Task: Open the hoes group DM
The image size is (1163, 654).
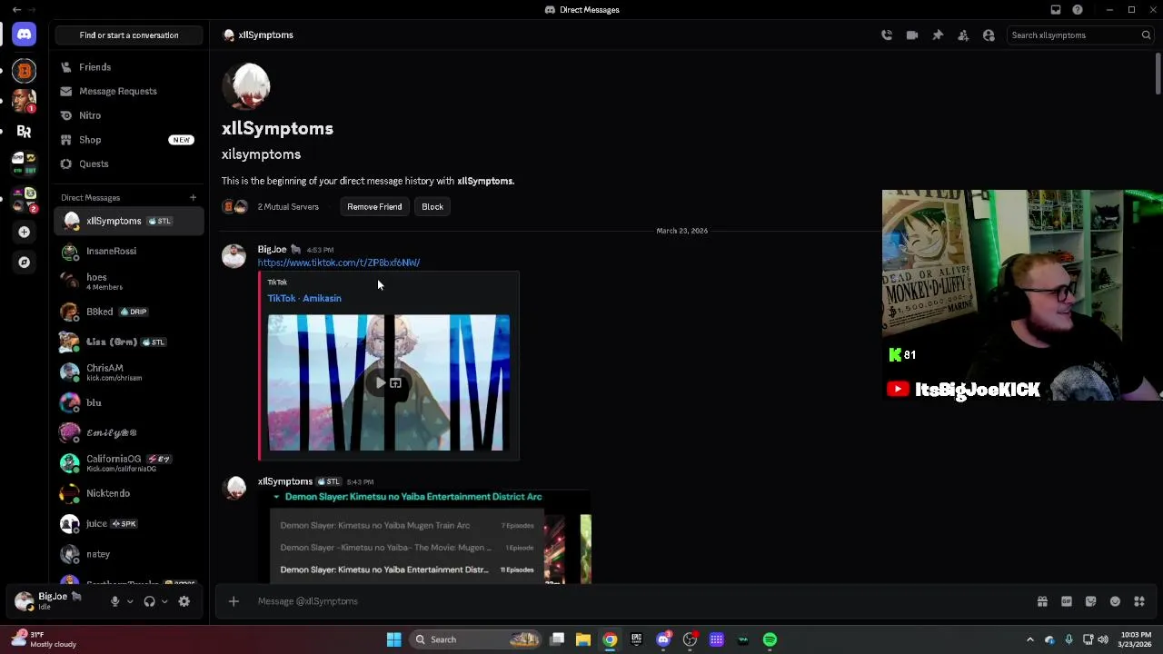Action: tap(129, 282)
